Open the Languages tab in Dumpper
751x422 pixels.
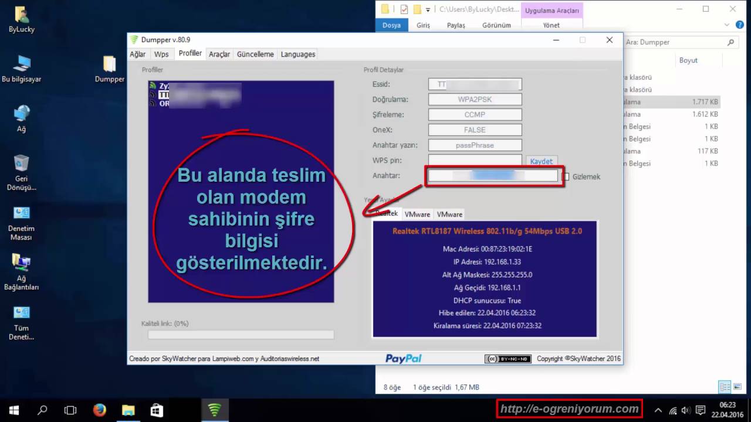(298, 54)
